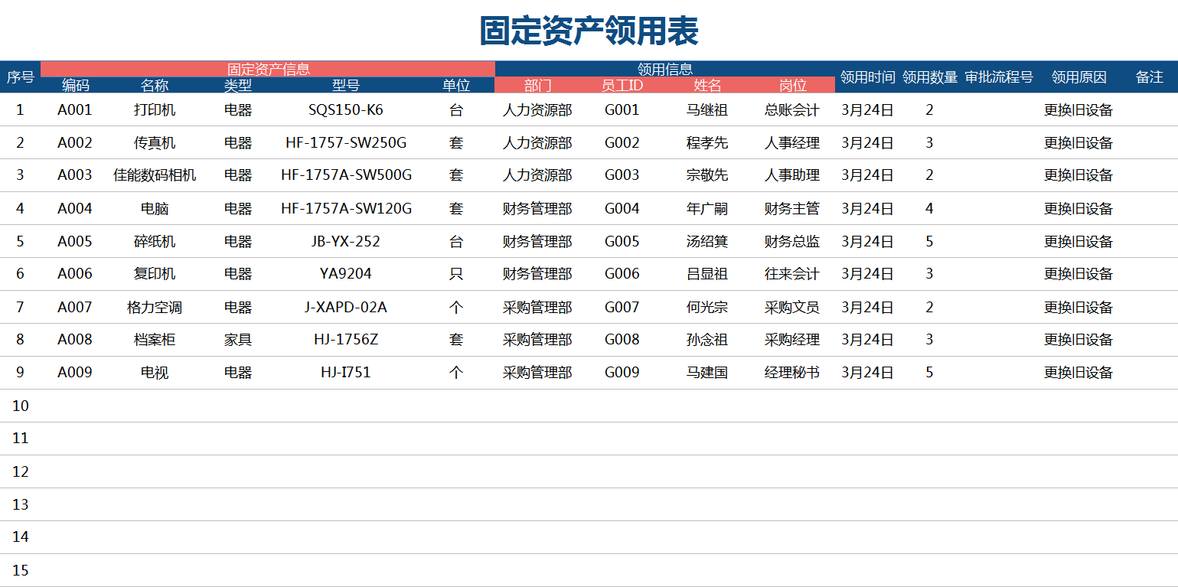Select cell with code A001
Screen dimensions: 1178x587
click(75, 109)
